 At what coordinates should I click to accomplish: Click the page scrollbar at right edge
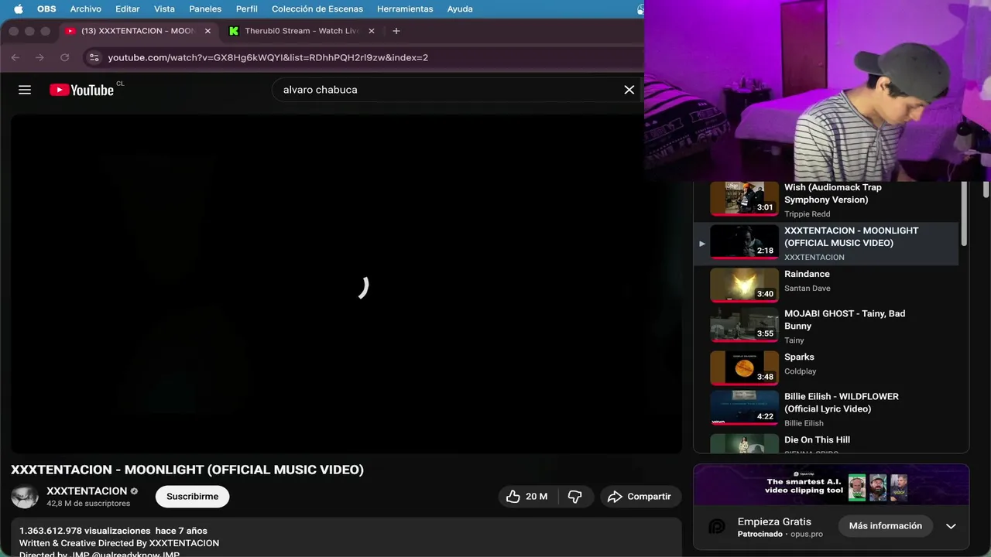986,190
